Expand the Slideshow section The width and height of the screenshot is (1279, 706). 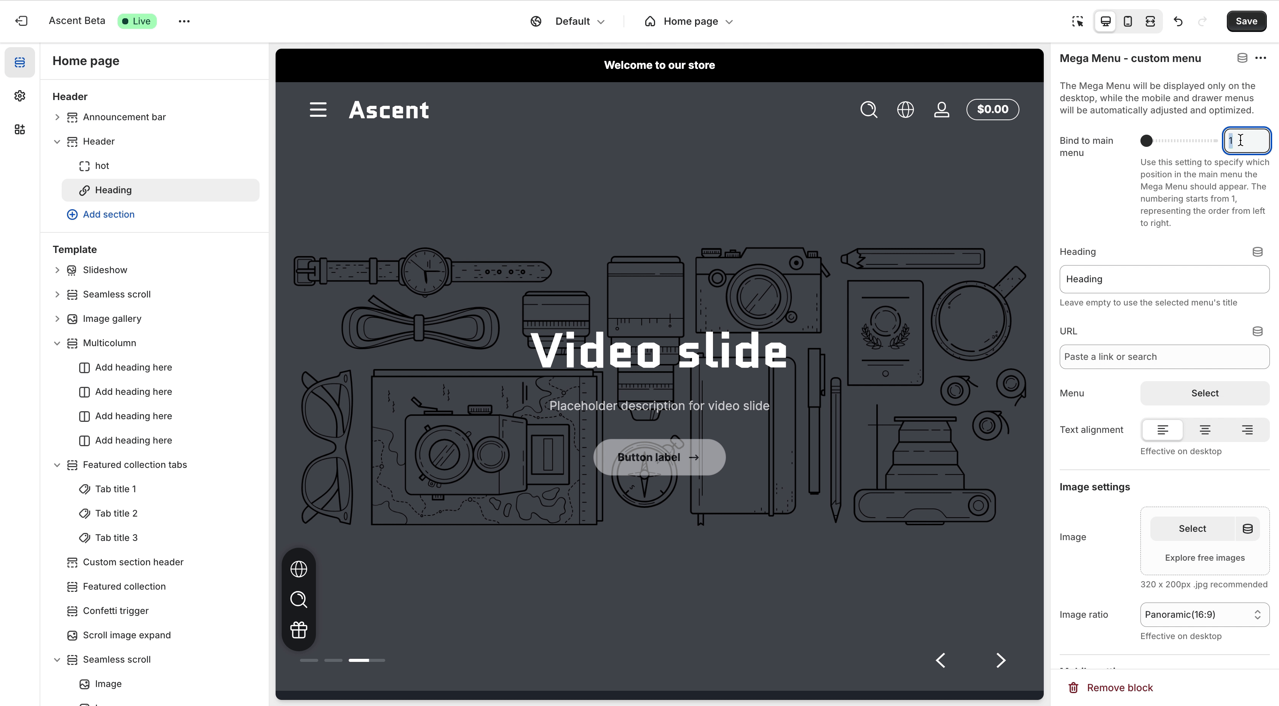57,270
